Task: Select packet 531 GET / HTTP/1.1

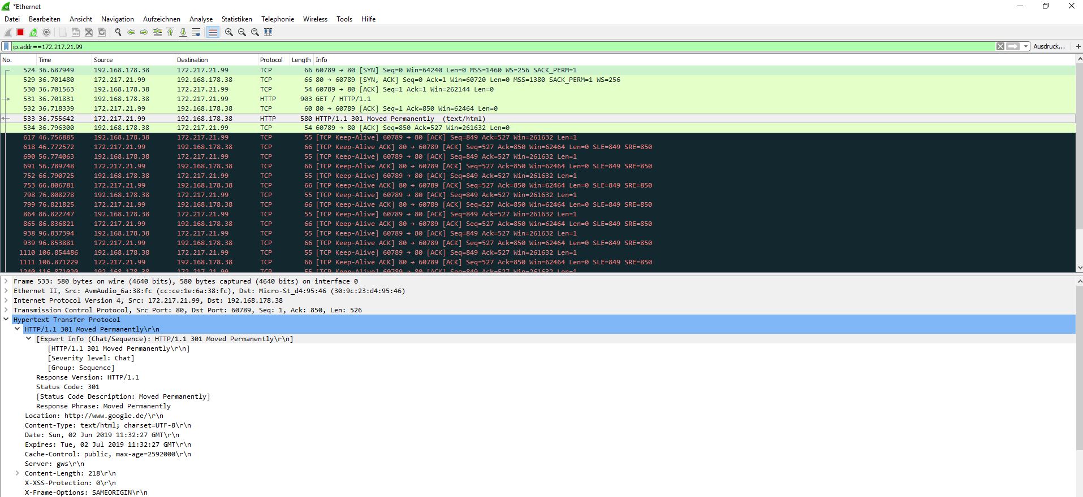Action: pos(538,99)
